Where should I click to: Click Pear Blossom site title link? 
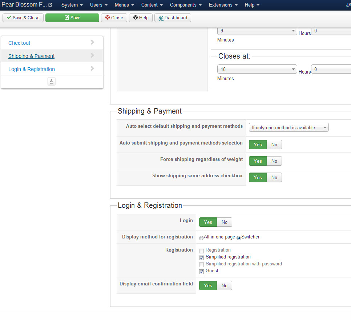click(24, 5)
